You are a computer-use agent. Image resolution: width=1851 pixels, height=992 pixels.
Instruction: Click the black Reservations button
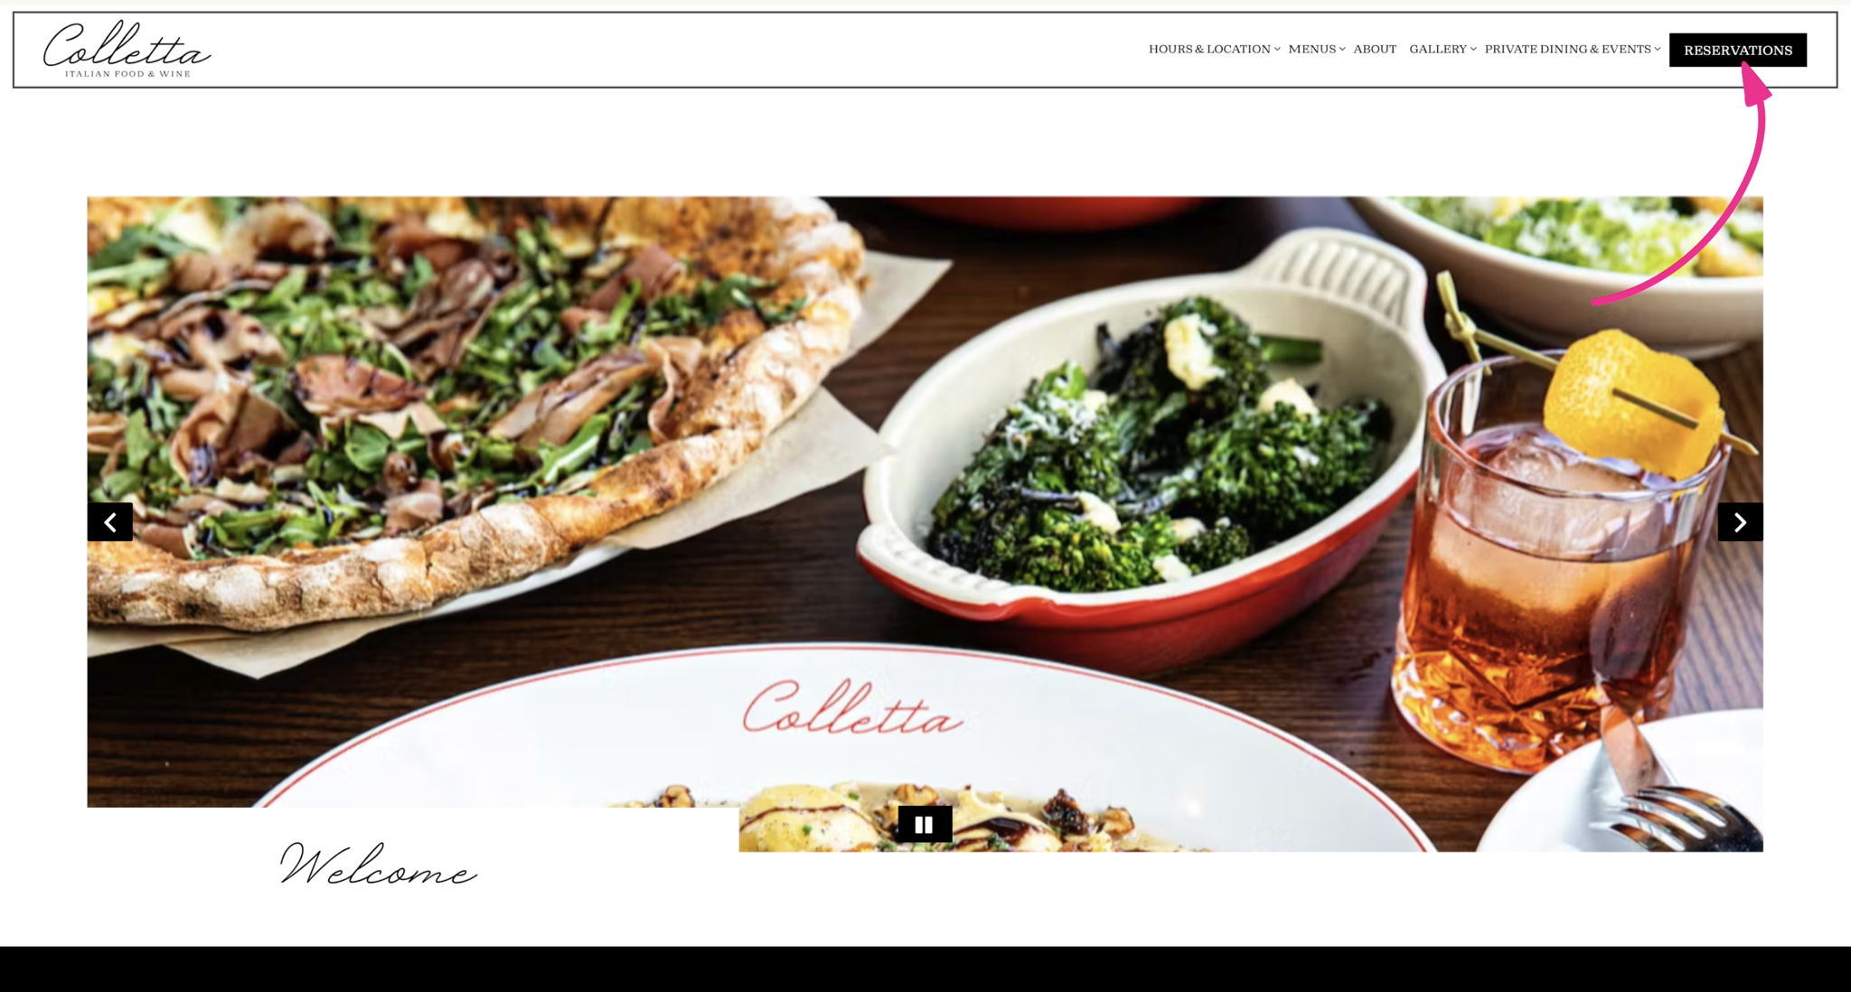(x=1738, y=50)
